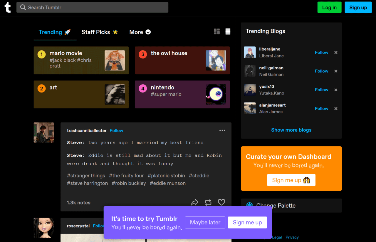Dismiss neil-gaiman blog suggestion

click(x=336, y=71)
